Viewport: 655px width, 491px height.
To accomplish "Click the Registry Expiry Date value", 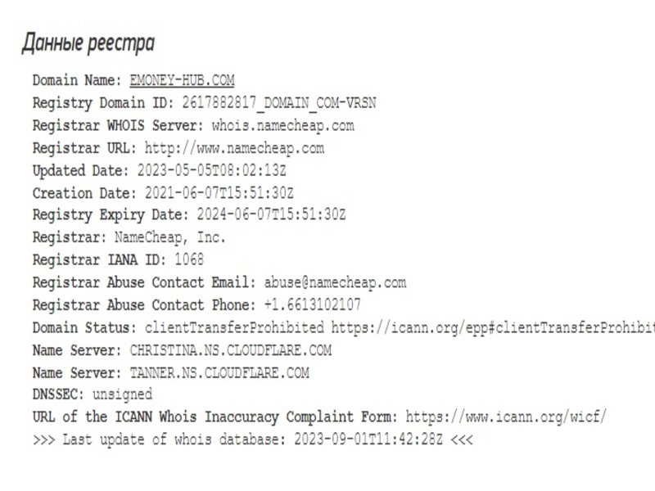I will (271, 215).
